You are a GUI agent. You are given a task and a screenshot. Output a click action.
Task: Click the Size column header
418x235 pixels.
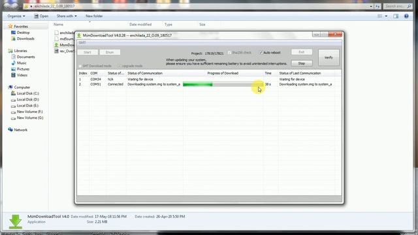coord(202,24)
